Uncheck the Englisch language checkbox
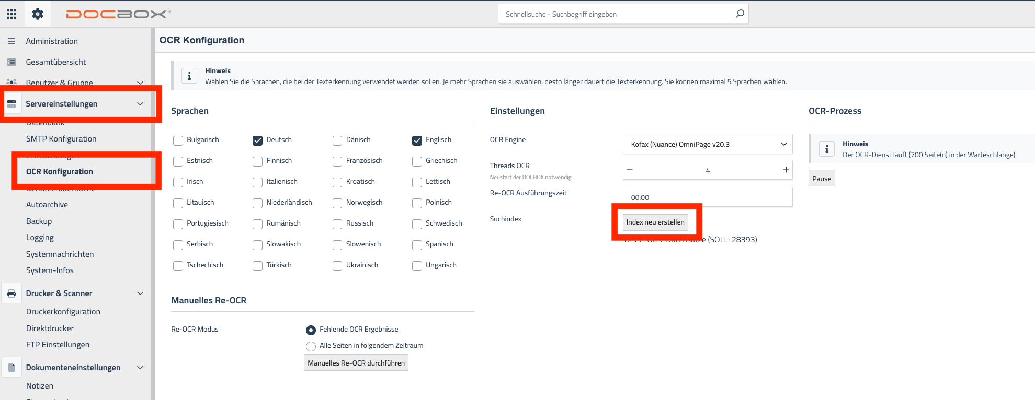The width and height of the screenshot is (1035, 400). pos(417,140)
